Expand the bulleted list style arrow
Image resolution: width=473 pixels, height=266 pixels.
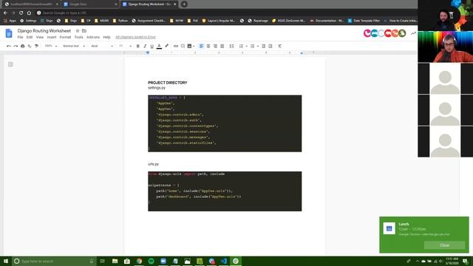(x=258, y=47)
